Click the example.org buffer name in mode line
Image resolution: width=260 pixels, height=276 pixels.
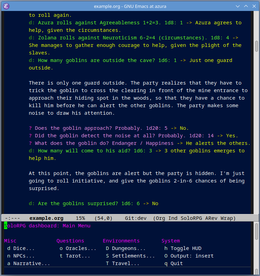coord(46,218)
